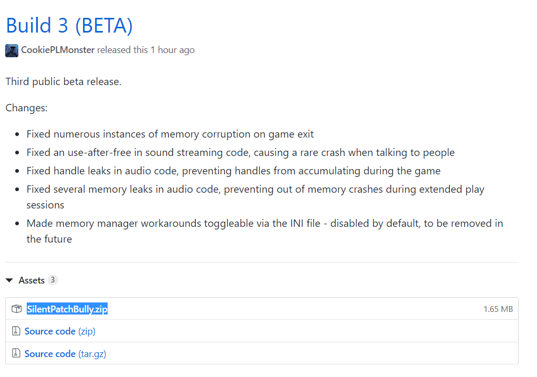Click the Assets count badge showing 3
Image resolution: width=537 pixels, height=377 pixels.
click(x=52, y=280)
